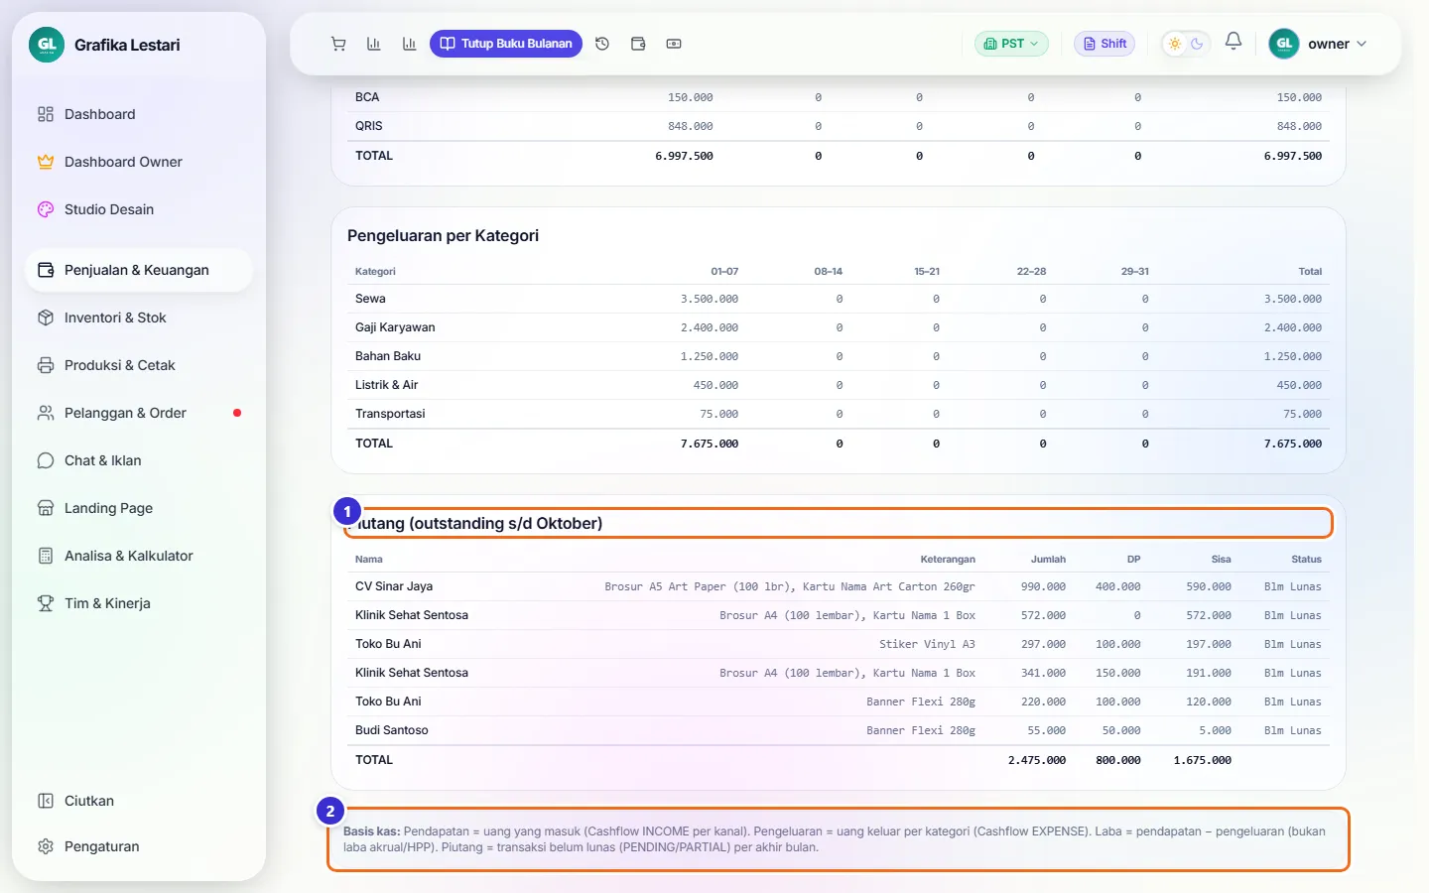Click the bar chart icon beside the cart
1429x893 pixels.
tap(374, 44)
